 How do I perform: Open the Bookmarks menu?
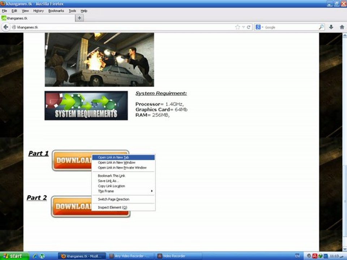click(56, 10)
